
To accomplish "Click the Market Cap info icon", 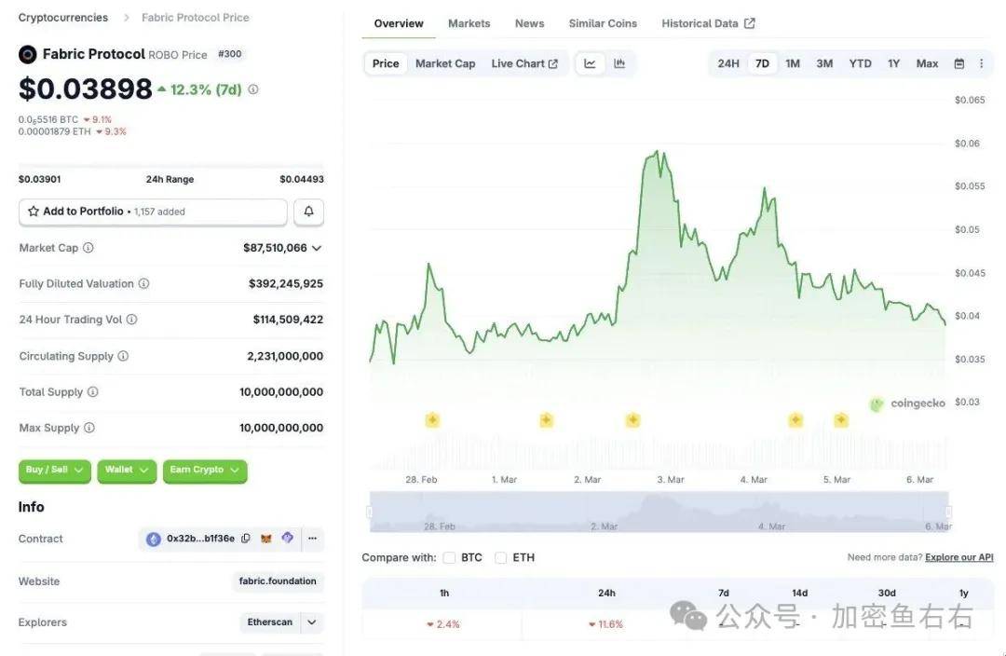I will pyautogui.click(x=88, y=248).
